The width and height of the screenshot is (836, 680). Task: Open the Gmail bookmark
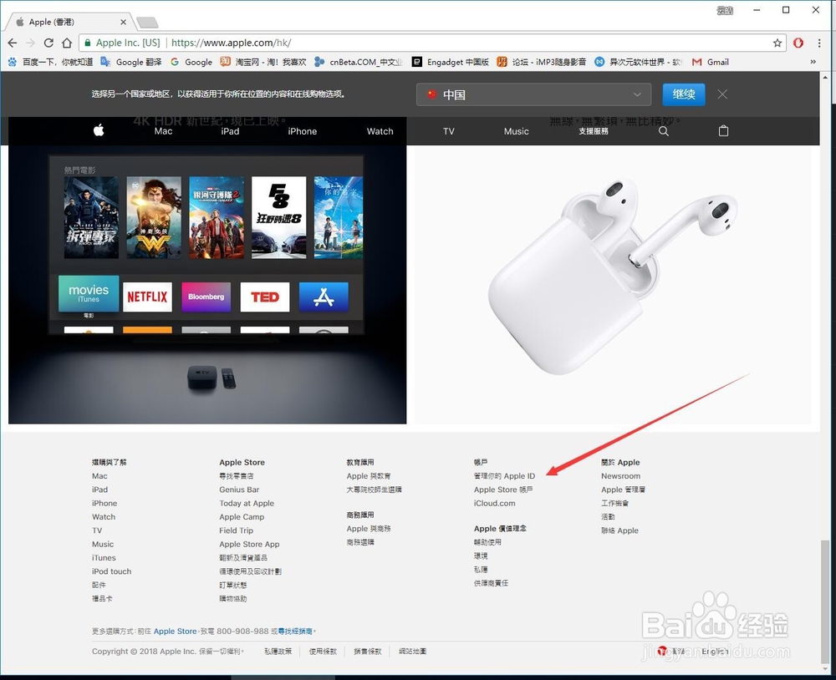[x=711, y=62]
